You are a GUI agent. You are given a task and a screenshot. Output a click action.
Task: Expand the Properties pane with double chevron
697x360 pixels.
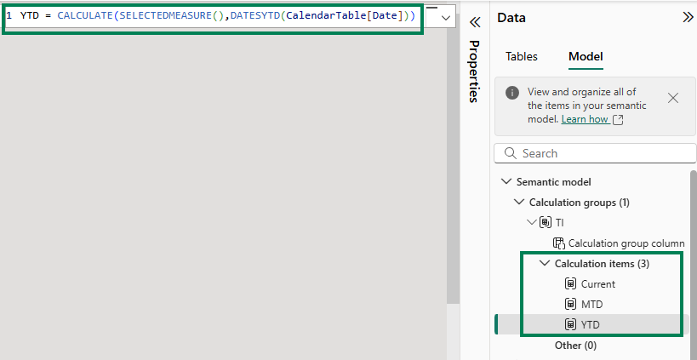coord(475,22)
